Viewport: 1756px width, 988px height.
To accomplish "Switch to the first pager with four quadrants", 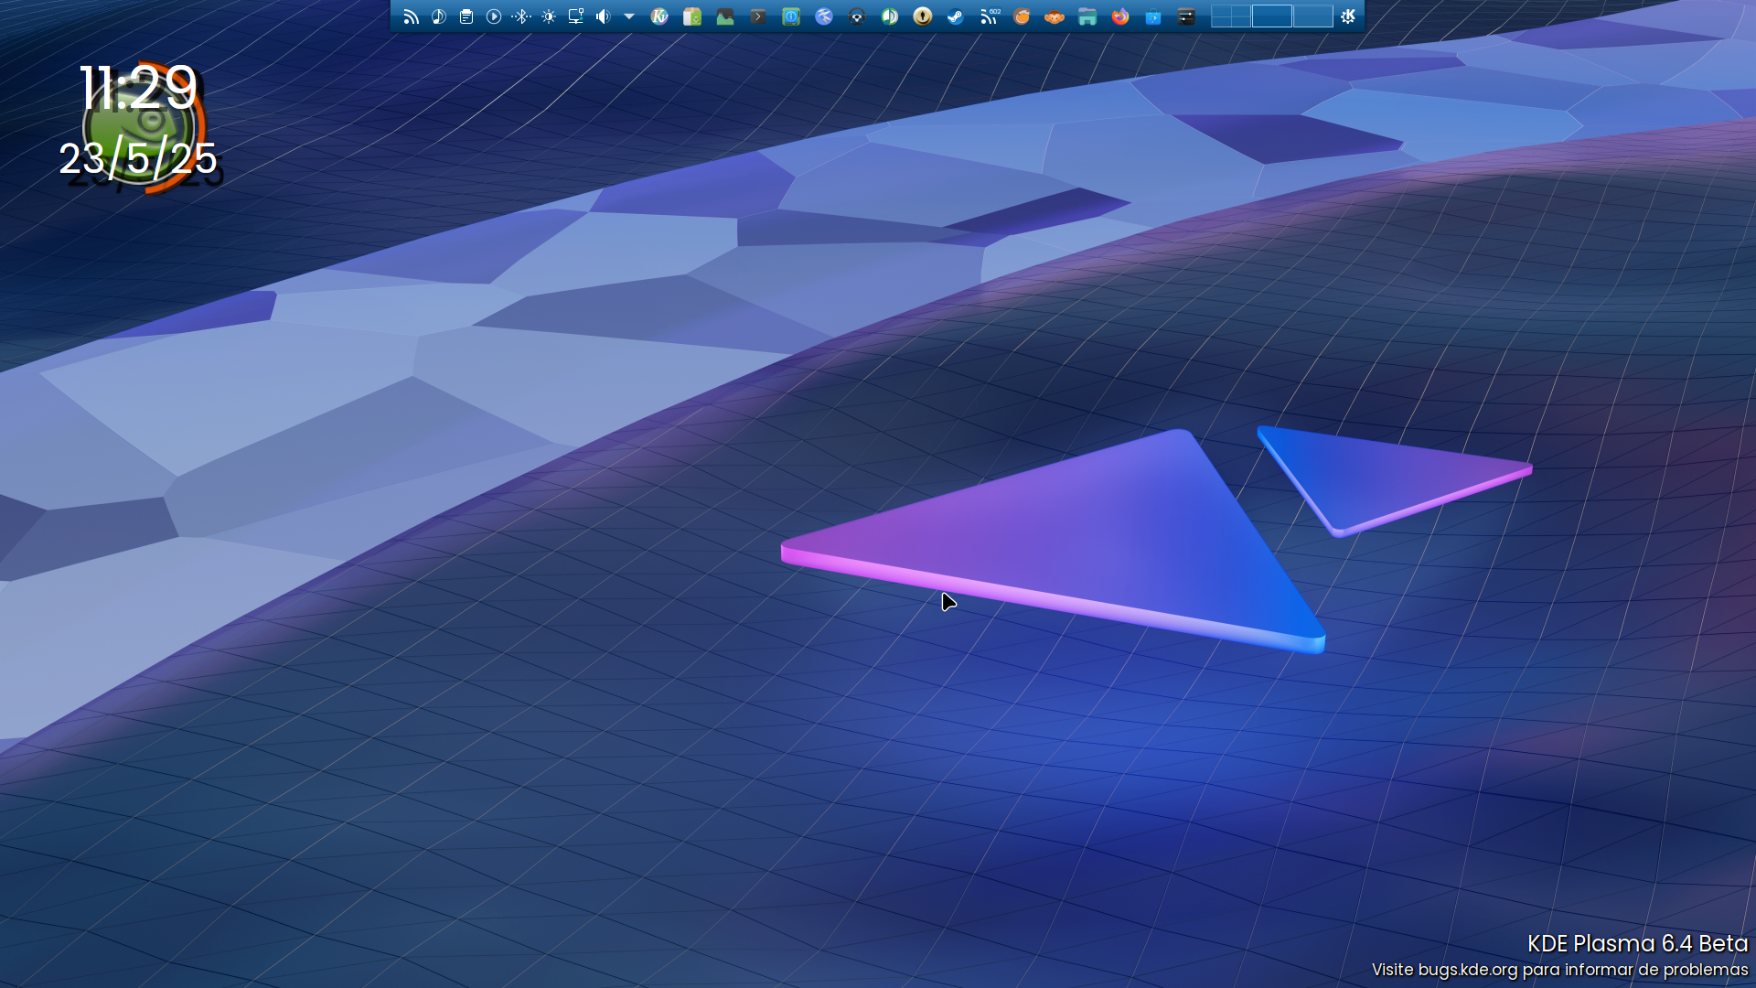I will pyautogui.click(x=1230, y=16).
